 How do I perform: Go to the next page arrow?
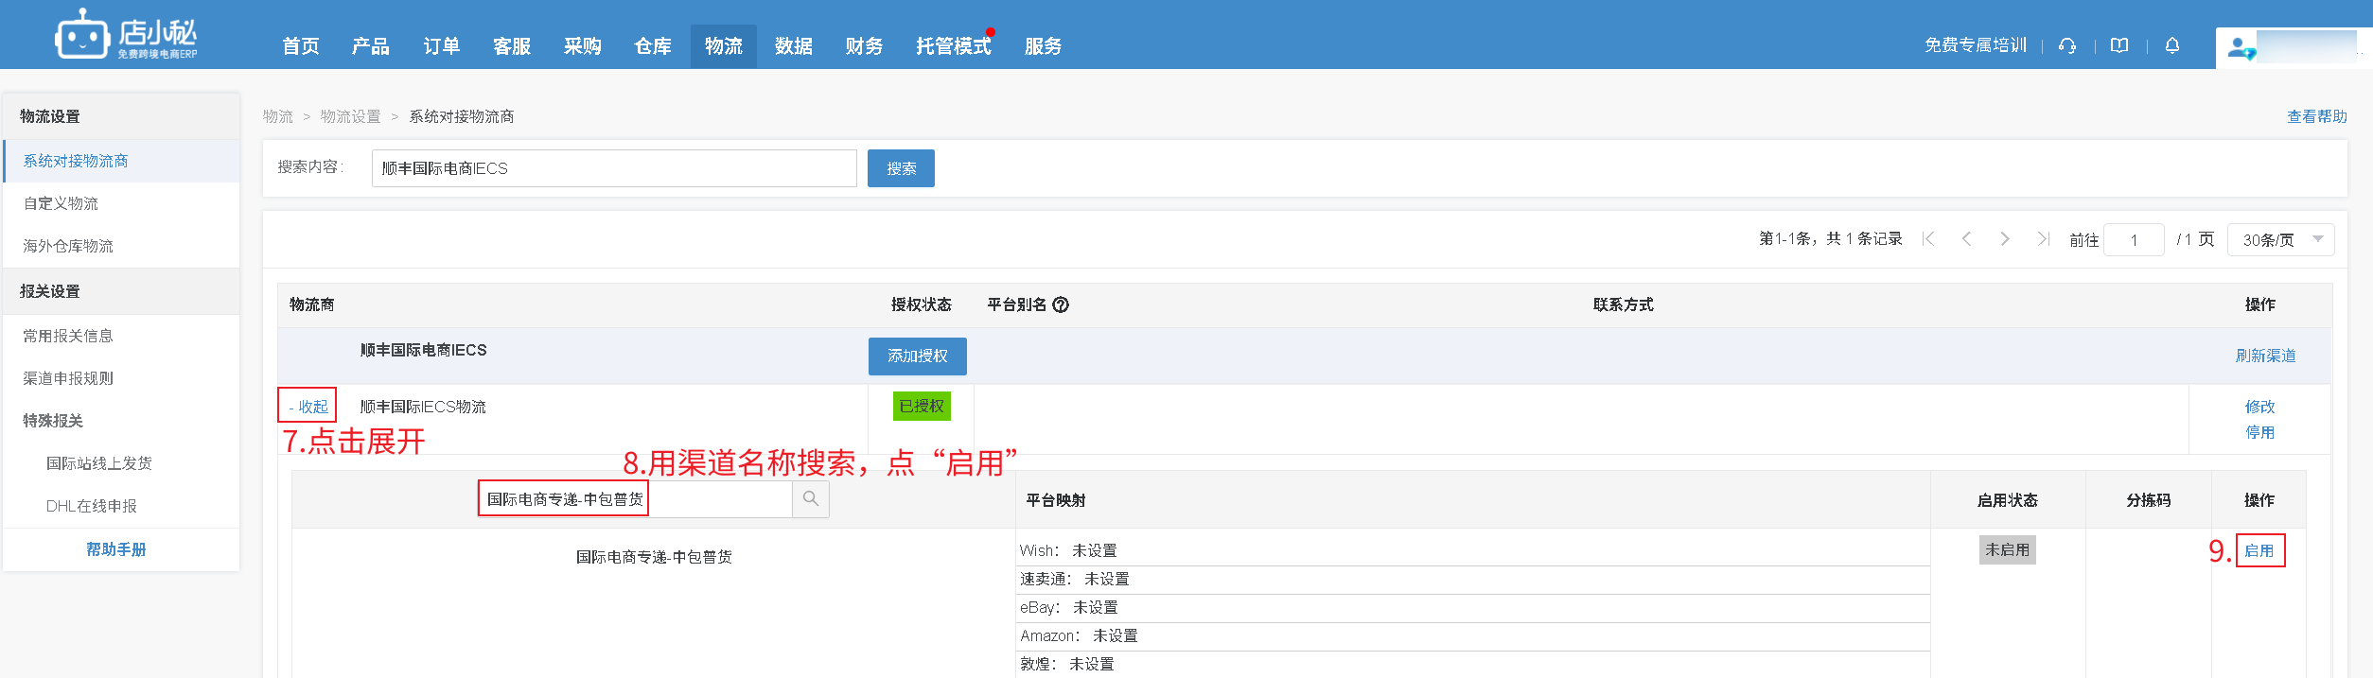[2005, 239]
